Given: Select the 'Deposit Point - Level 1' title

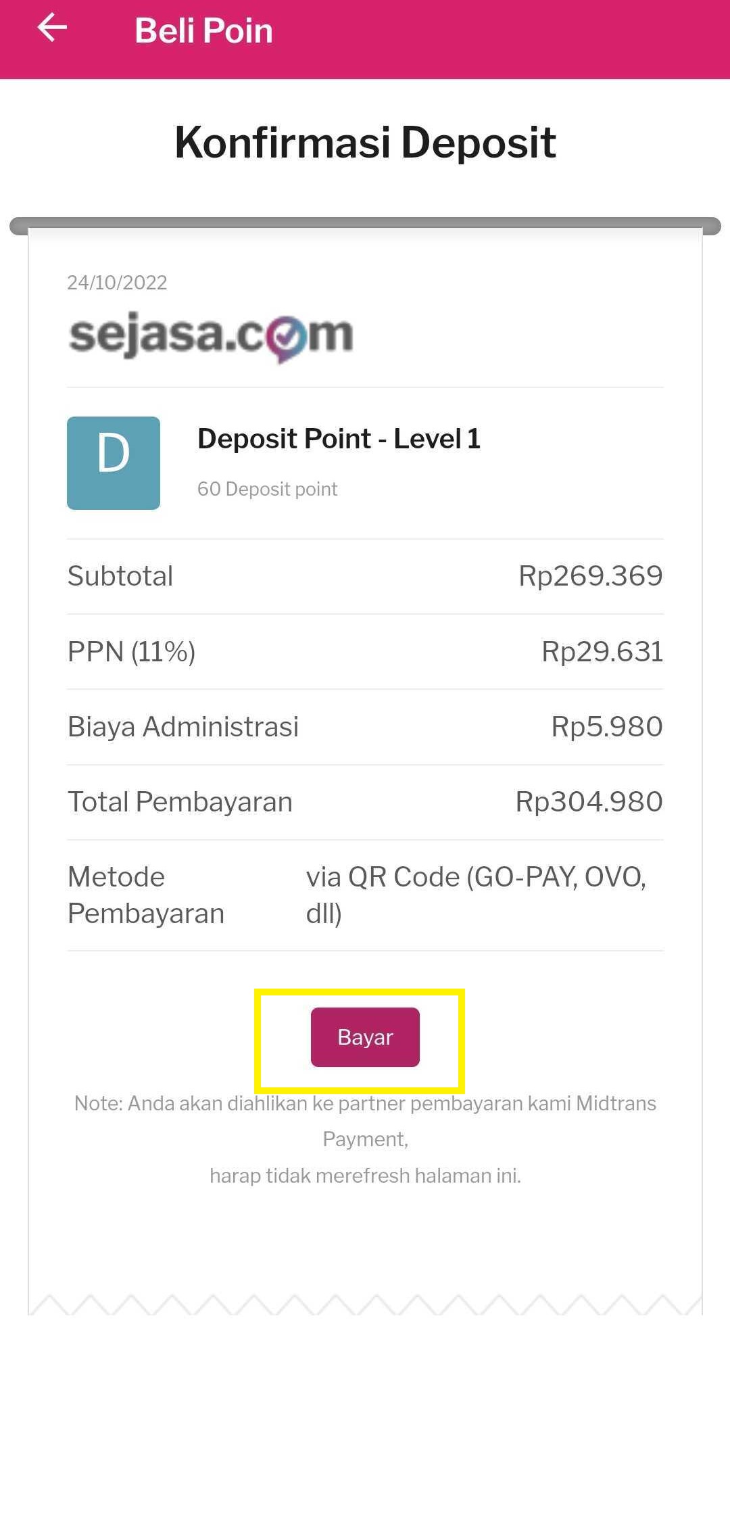Looking at the screenshot, I should 339,438.
